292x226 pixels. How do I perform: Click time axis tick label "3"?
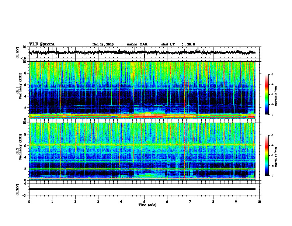click(x=98, y=202)
